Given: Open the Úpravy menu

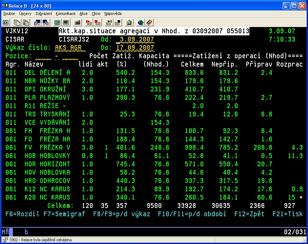Looking at the screenshot, I should (25, 14).
